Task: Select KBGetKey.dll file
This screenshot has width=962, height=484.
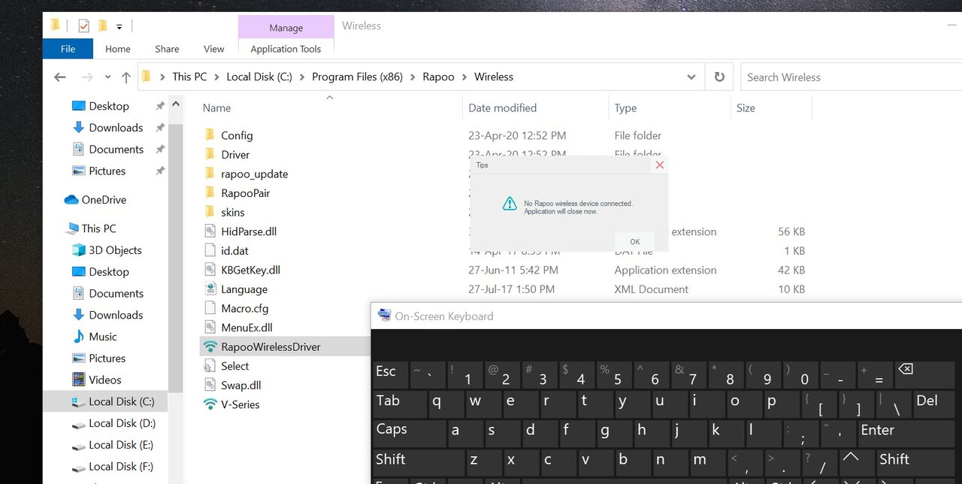Action: tap(250, 270)
